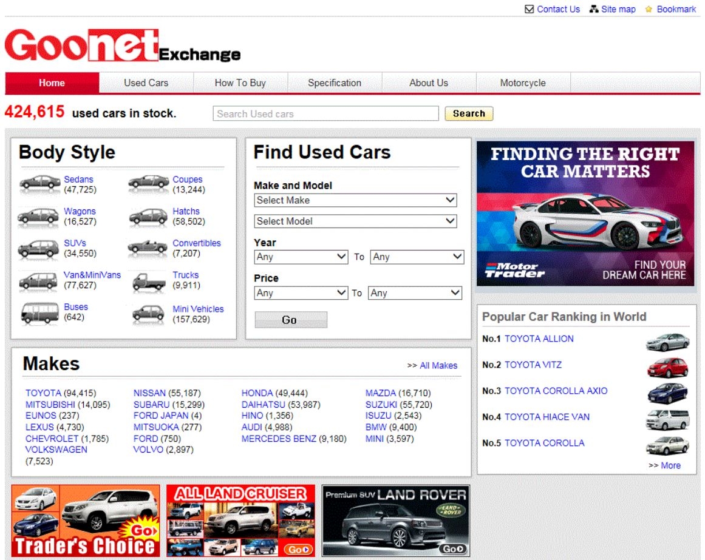The width and height of the screenshot is (705, 560).
Task: Open the HONDA make link
Action: [257, 393]
